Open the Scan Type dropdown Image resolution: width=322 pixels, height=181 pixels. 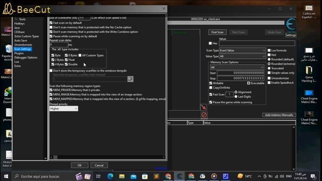[243, 50]
